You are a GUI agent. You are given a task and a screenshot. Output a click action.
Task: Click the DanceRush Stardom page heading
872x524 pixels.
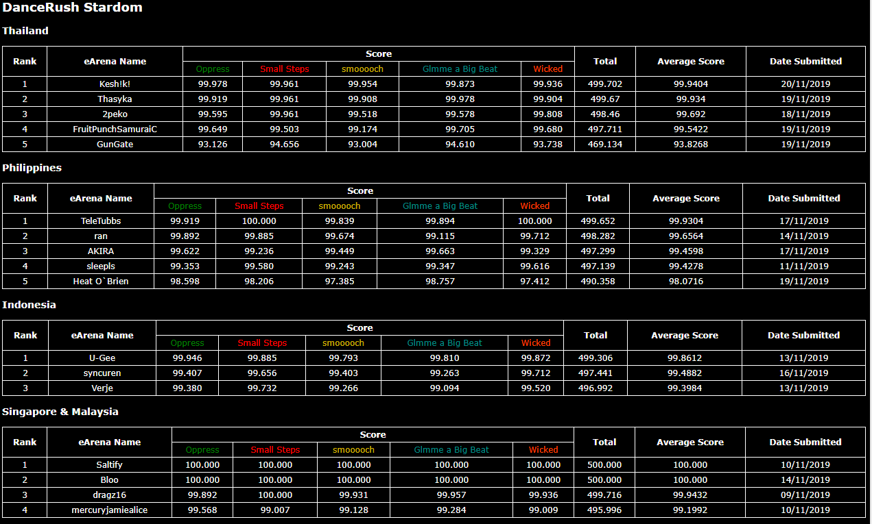pyautogui.click(x=72, y=8)
